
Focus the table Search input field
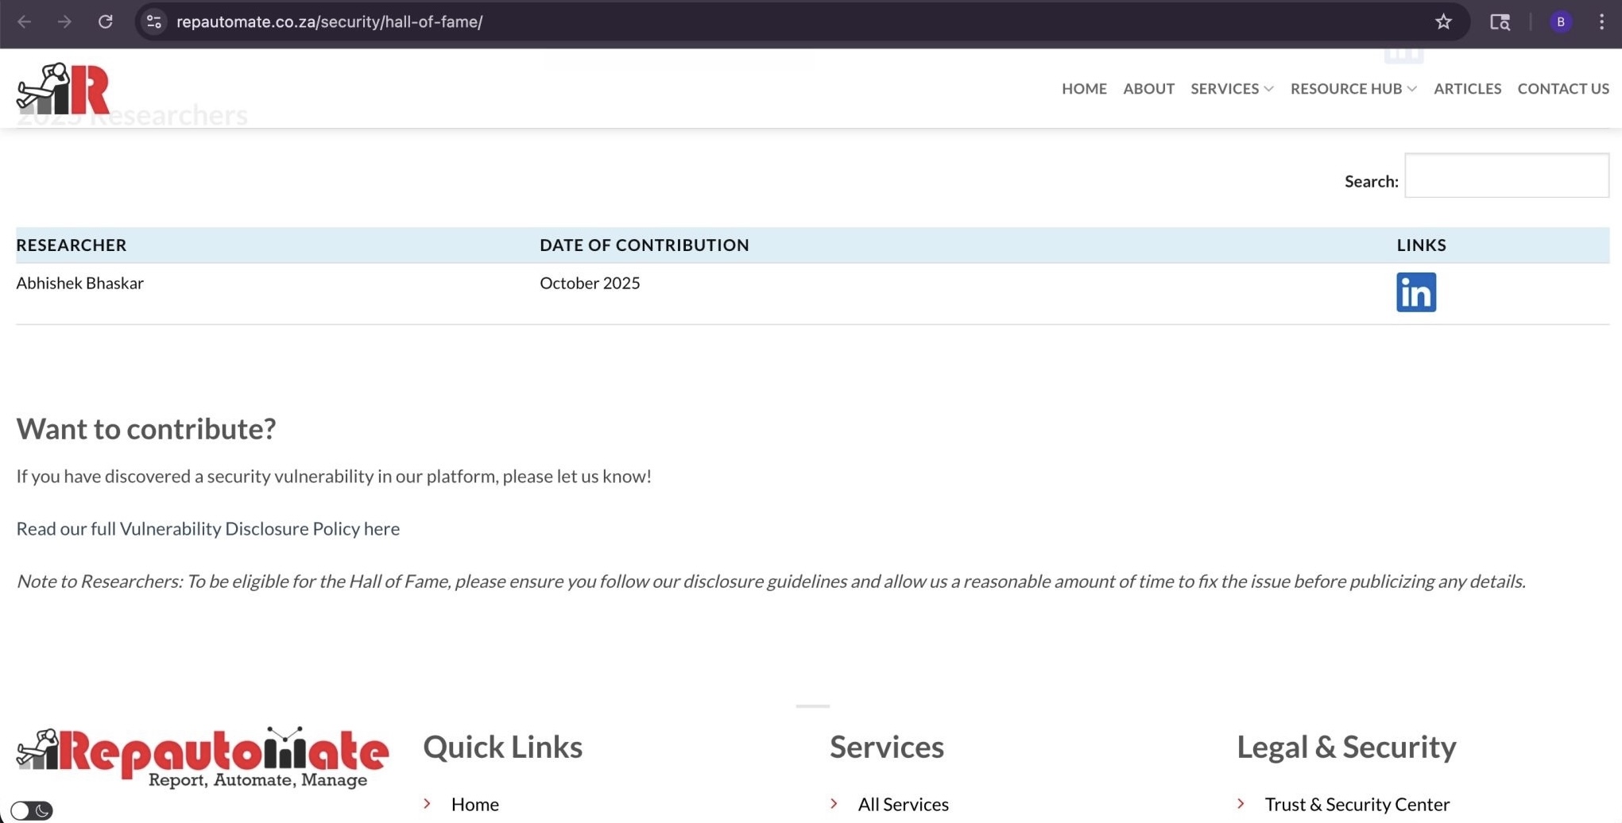[x=1507, y=176]
